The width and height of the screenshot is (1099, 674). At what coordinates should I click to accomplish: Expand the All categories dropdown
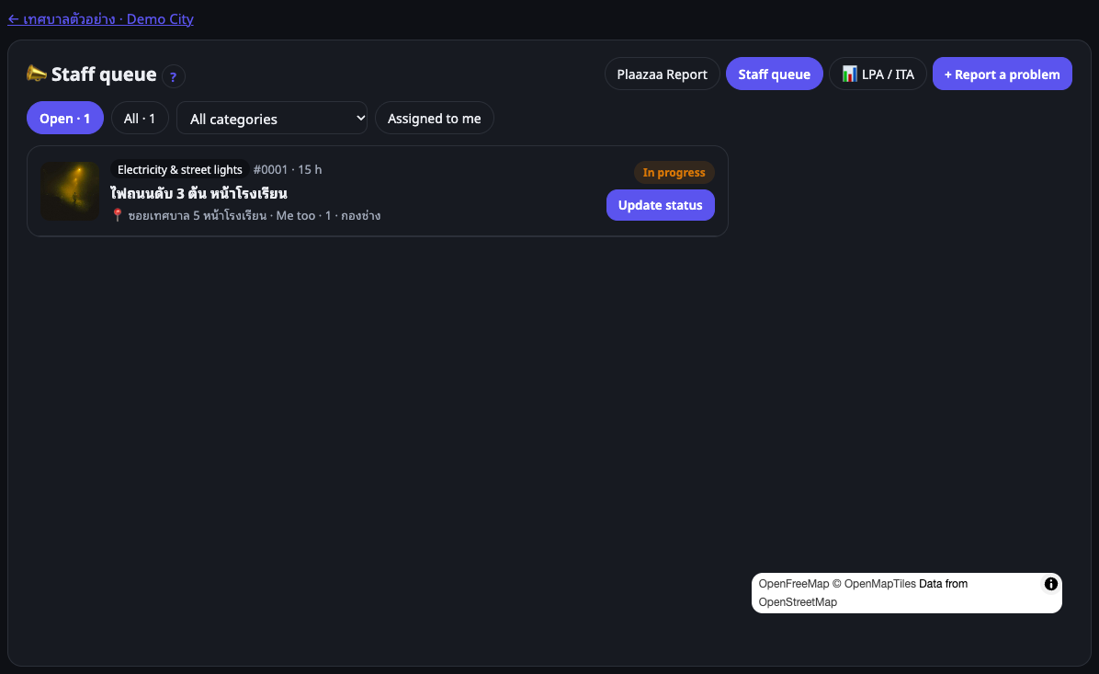coord(273,119)
